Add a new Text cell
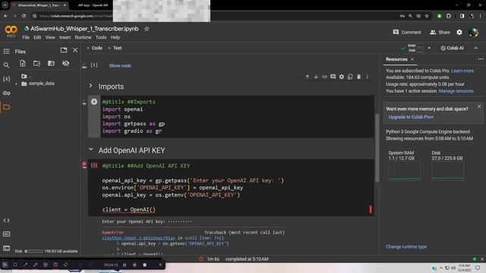The image size is (486, 273). tap(115, 48)
